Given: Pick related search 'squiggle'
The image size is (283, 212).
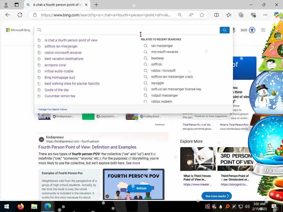Looking at the screenshot, I should [x=158, y=83].
